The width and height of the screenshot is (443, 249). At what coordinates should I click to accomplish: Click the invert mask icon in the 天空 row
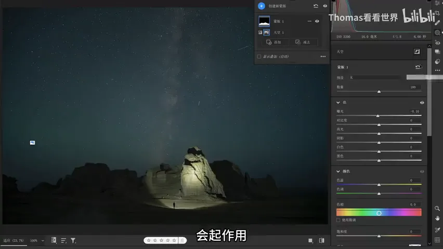pos(416,51)
